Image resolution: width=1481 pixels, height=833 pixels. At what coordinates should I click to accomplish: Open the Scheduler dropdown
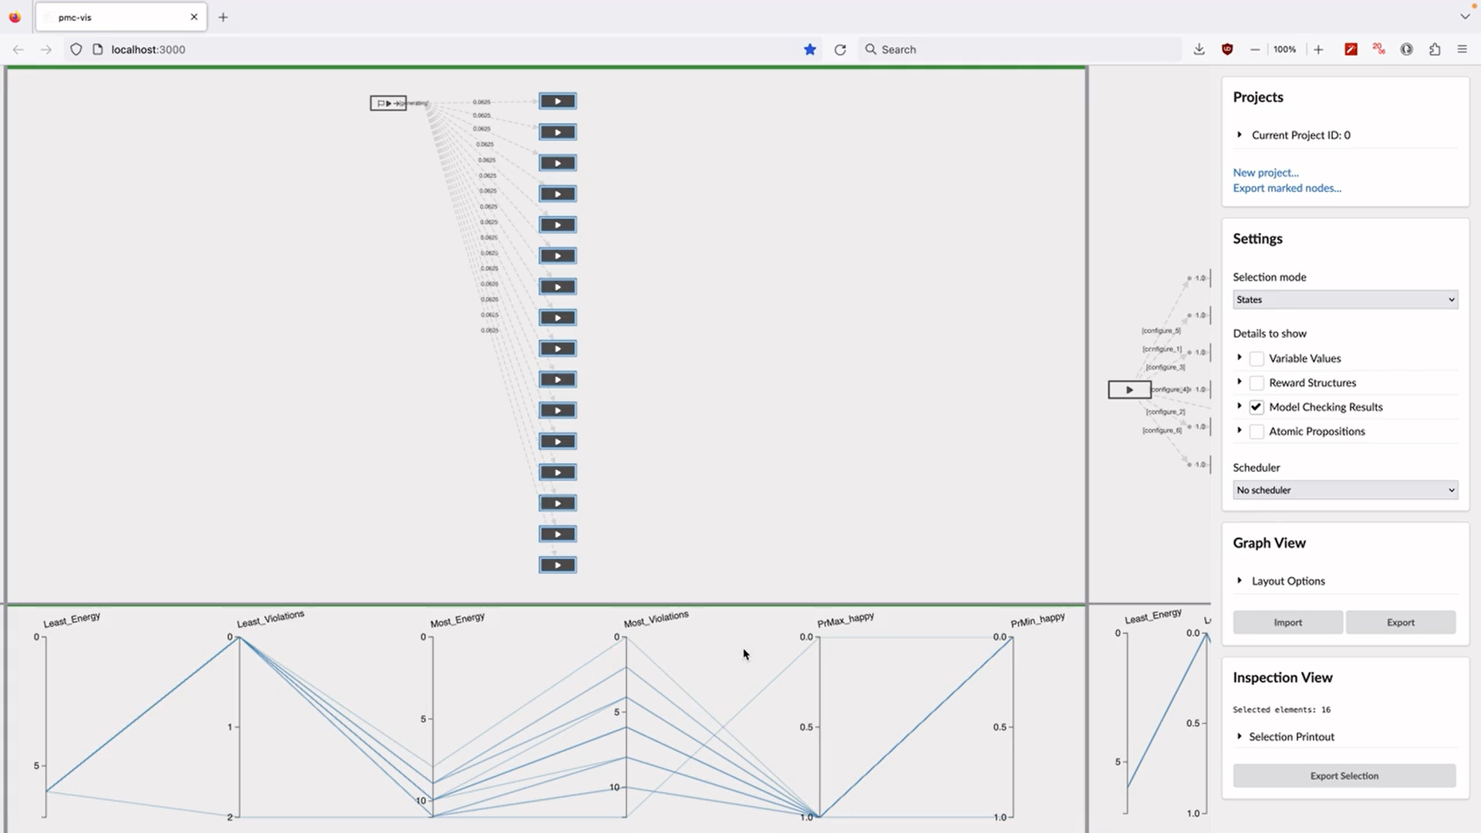1344,490
